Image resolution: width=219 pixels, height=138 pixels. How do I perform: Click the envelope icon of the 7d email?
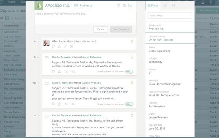(46, 57)
